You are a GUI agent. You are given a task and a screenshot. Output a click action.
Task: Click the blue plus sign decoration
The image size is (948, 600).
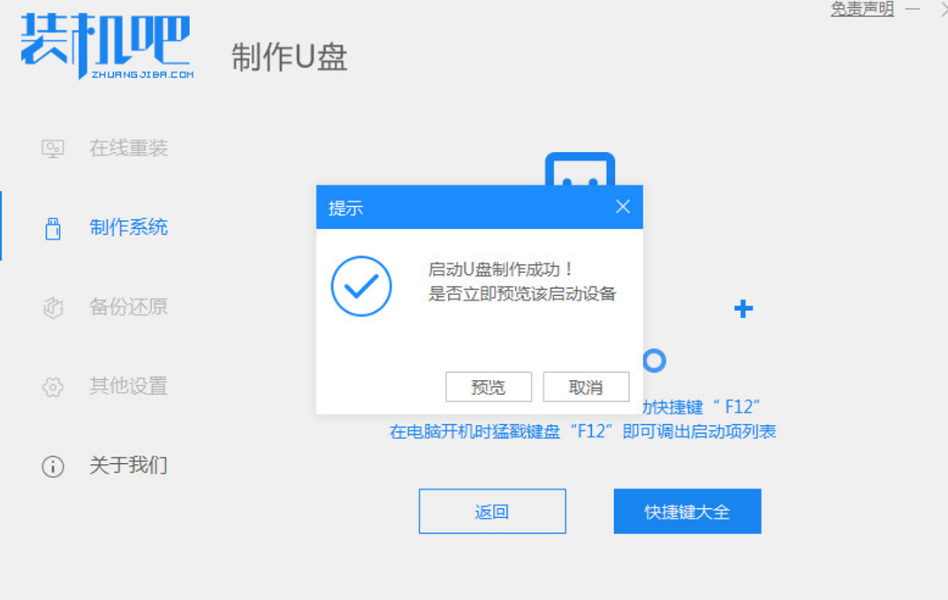[x=743, y=308]
